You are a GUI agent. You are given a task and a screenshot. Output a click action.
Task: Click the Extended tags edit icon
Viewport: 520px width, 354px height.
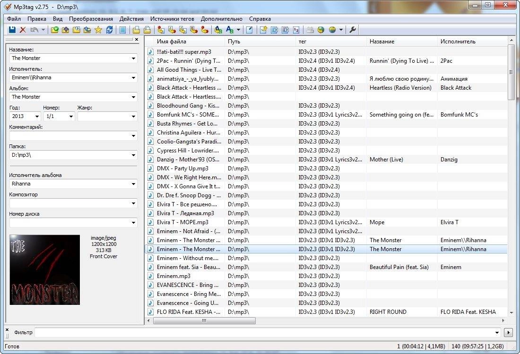(250, 30)
